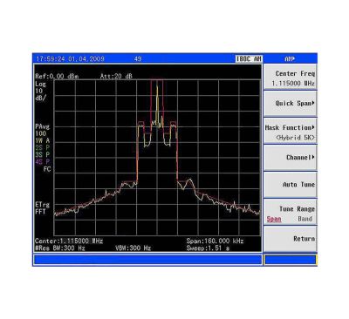Click the PAvg 100 indicator
The width and height of the screenshot is (349, 319).
point(43,130)
